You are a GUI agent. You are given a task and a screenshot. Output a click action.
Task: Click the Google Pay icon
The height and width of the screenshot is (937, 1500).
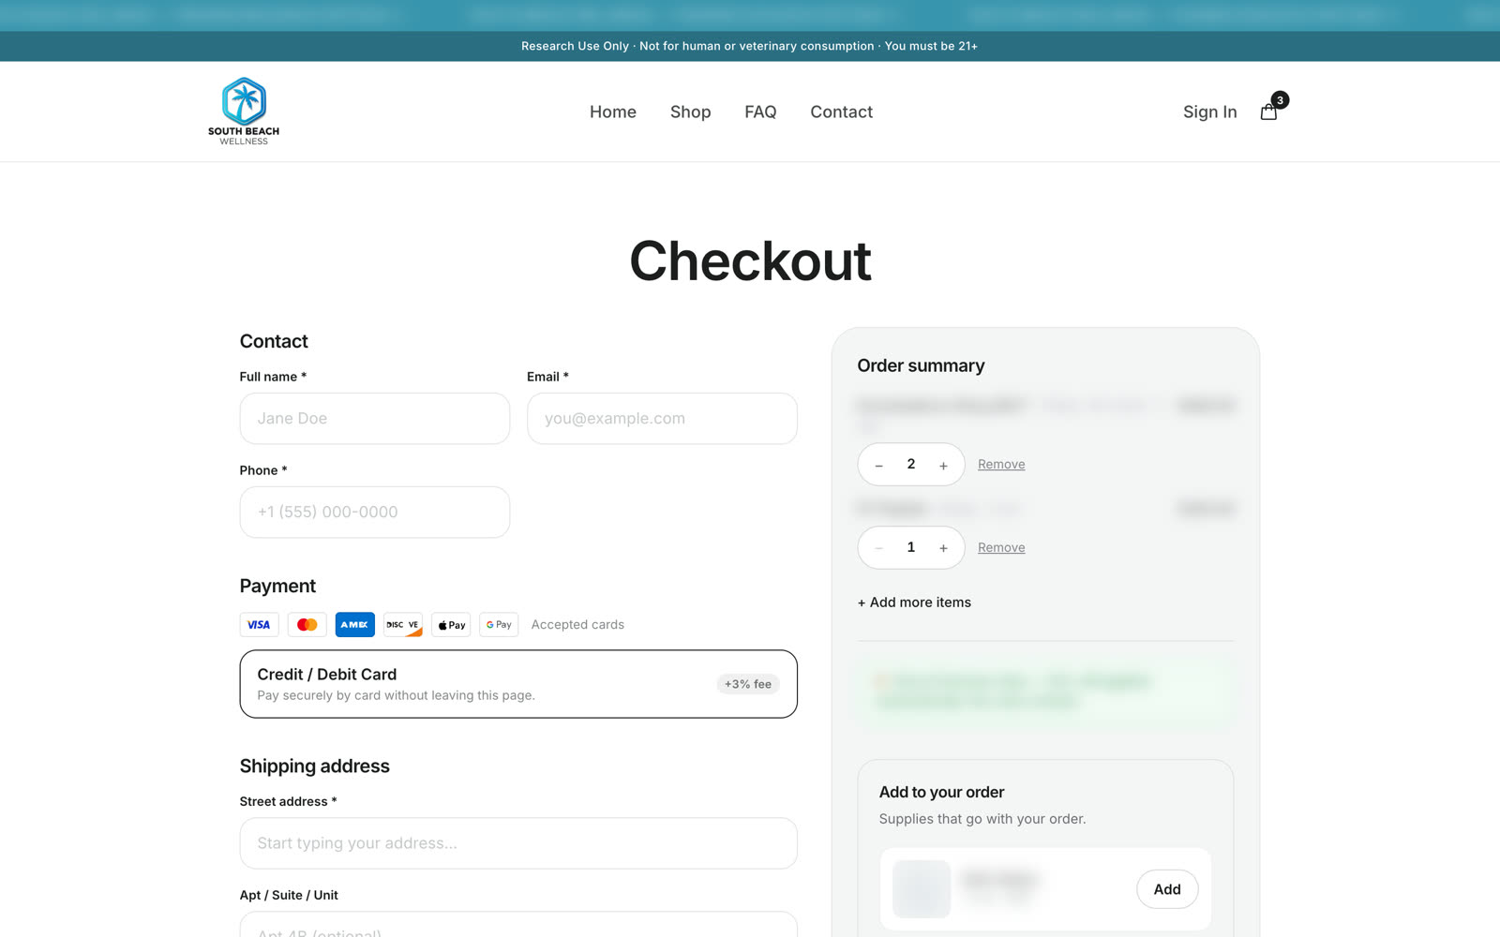499,625
